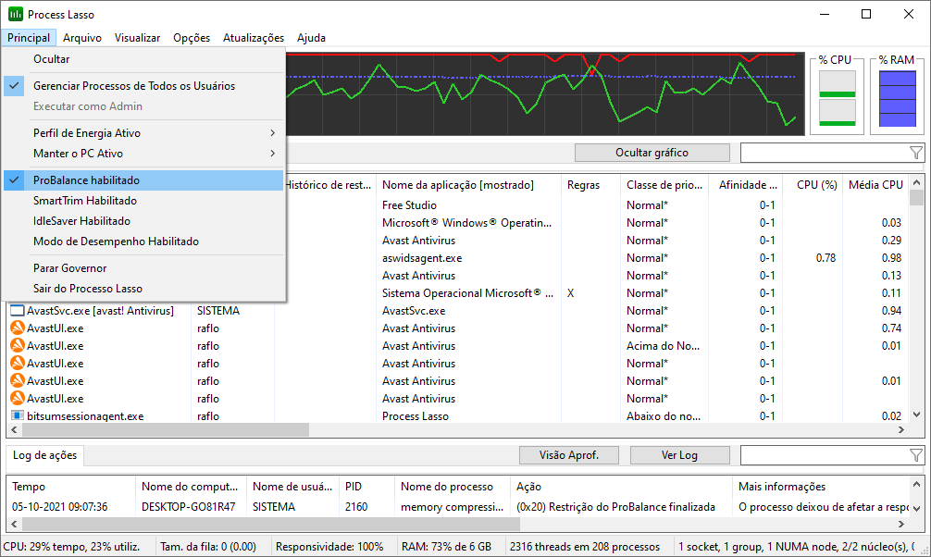Click the Free Studio application name

coord(409,205)
